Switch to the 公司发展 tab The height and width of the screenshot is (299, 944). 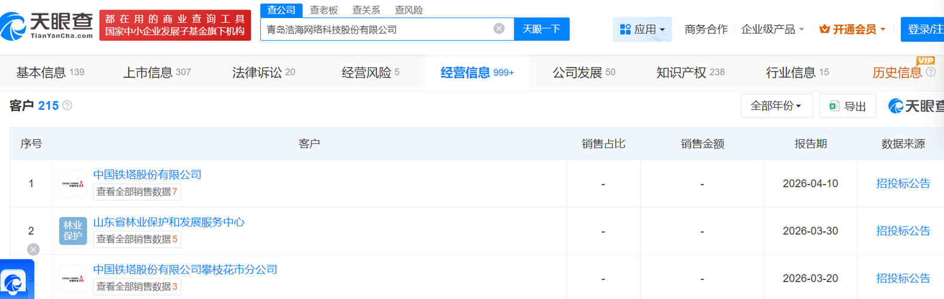pyautogui.click(x=584, y=73)
